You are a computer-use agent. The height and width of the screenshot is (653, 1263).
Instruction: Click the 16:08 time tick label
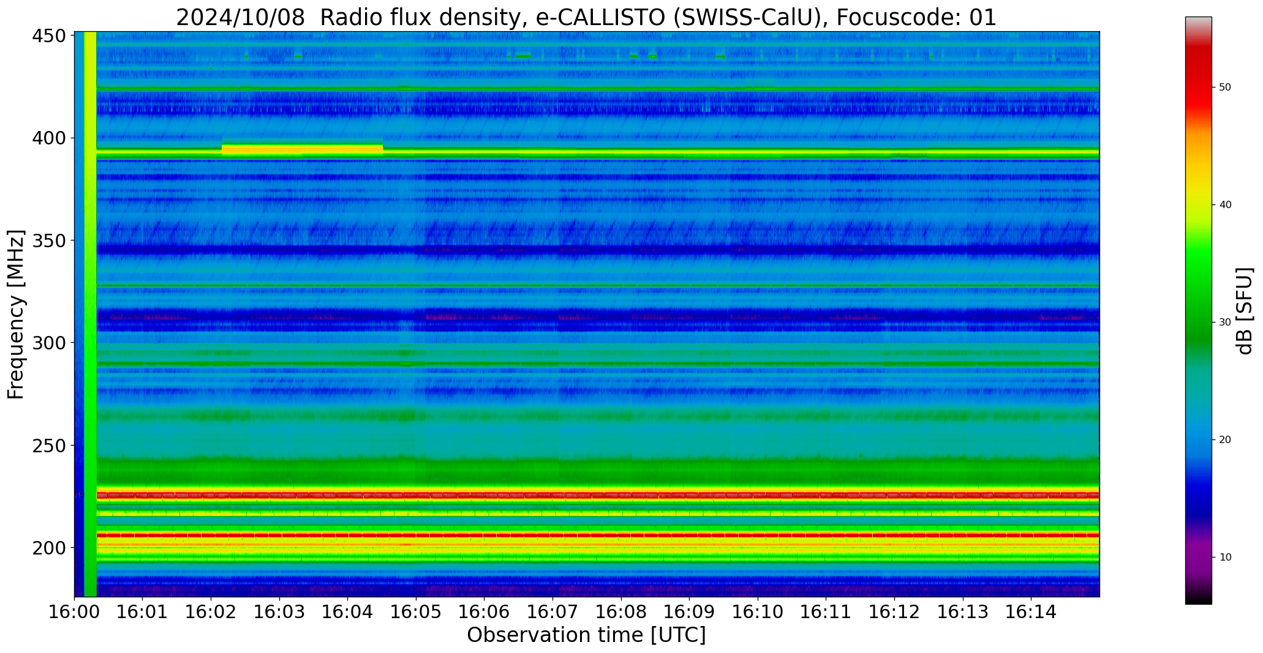pos(621,611)
